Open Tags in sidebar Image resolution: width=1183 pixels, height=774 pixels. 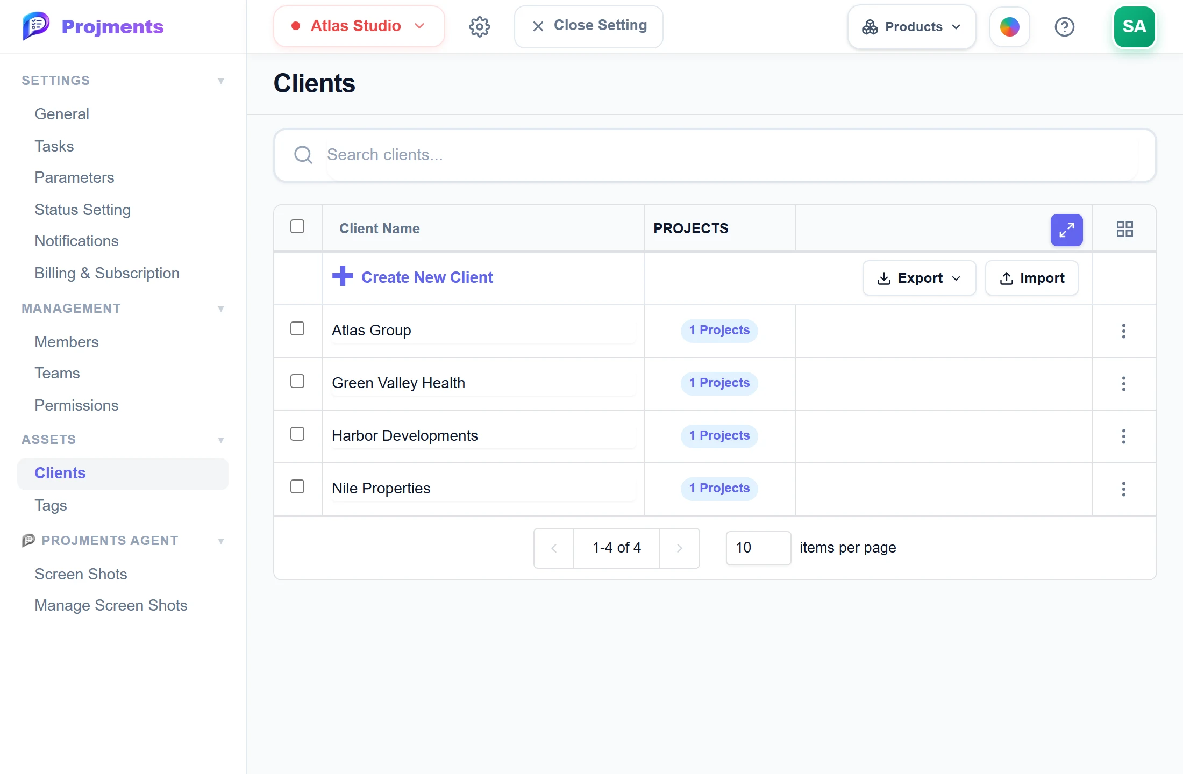pyautogui.click(x=51, y=505)
